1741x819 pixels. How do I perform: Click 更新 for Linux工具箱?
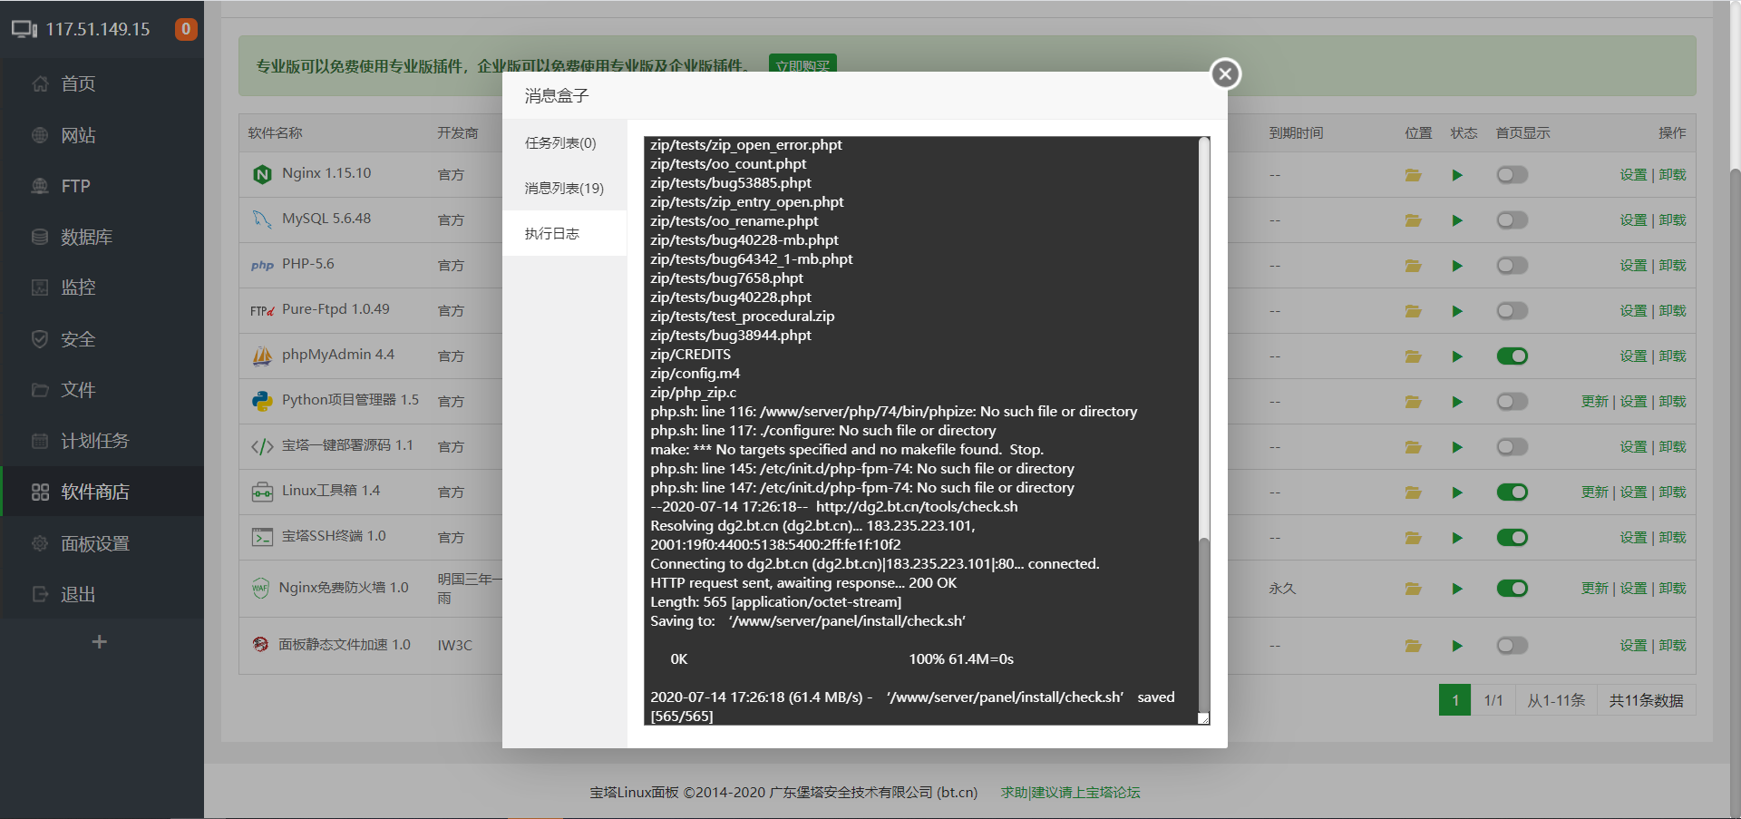click(1594, 492)
